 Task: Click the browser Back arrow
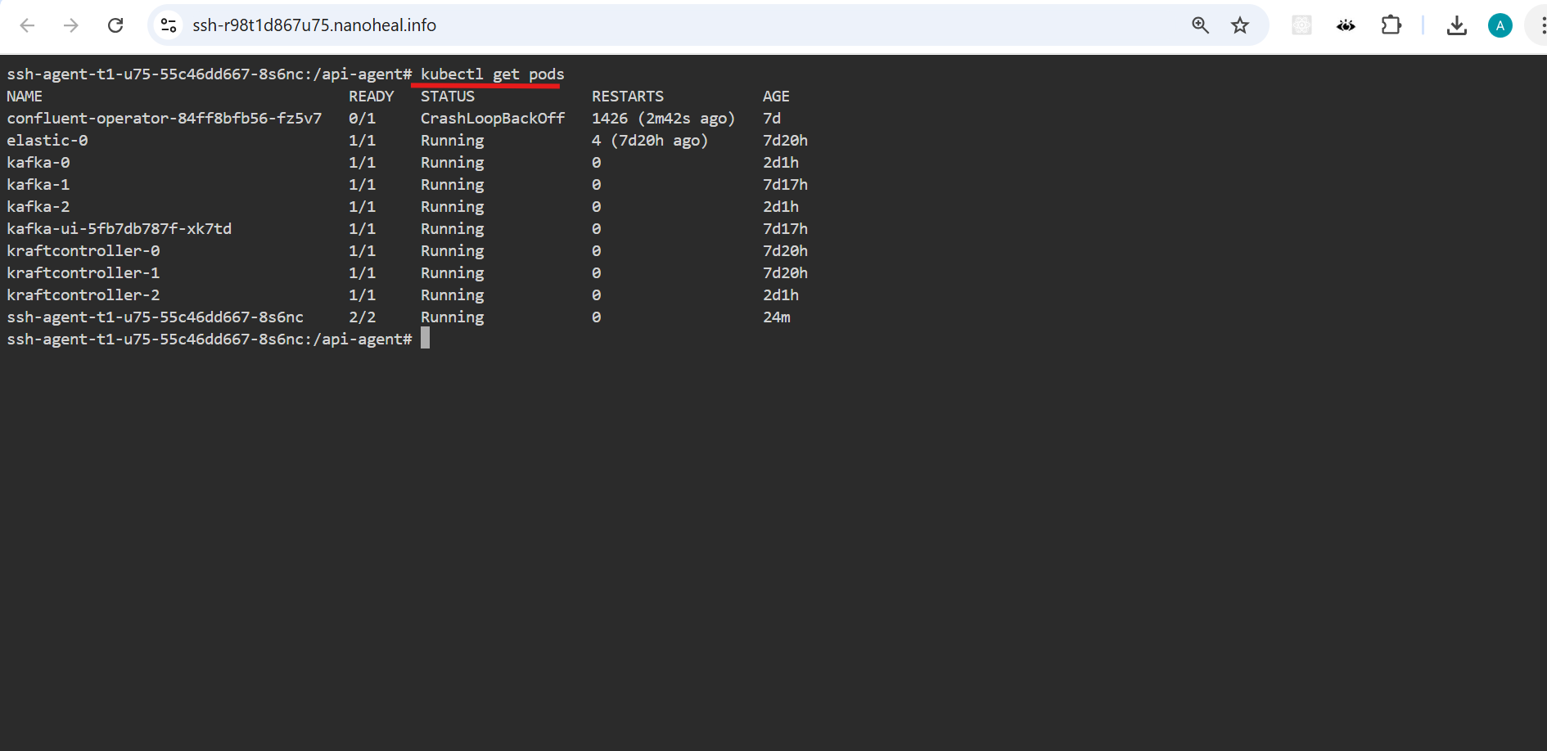(27, 25)
